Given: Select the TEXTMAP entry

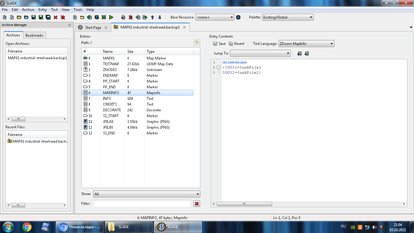Looking at the screenshot, I should [x=137, y=64].
